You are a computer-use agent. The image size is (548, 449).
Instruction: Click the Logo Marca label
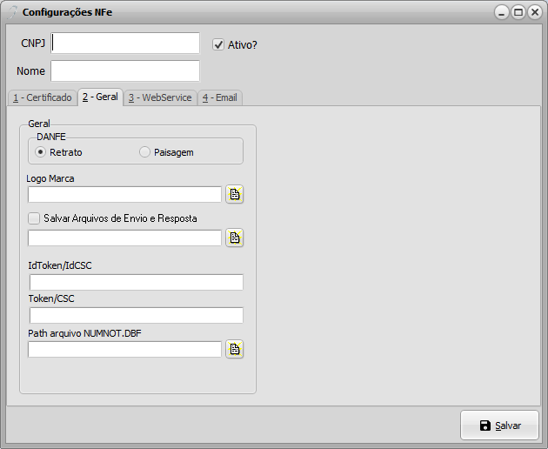(x=50, y=178)
